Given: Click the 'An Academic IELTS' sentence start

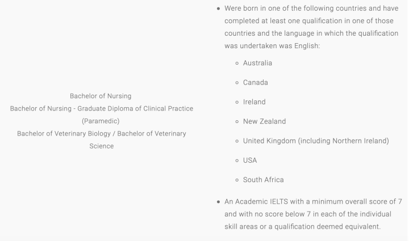Looking at the screenshot, I should (x=256, y=202).
